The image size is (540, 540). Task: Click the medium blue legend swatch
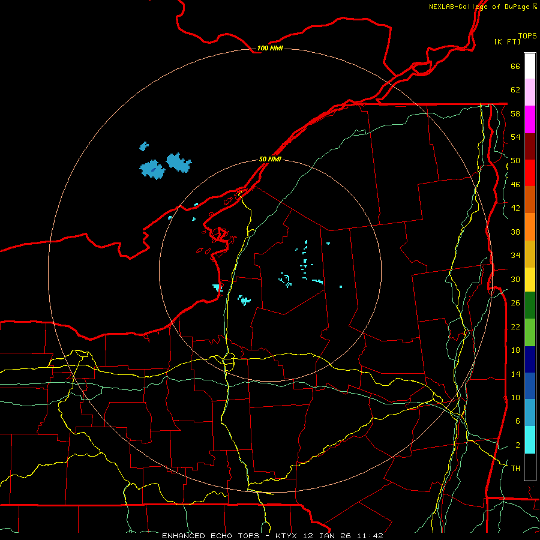[530, 386]
